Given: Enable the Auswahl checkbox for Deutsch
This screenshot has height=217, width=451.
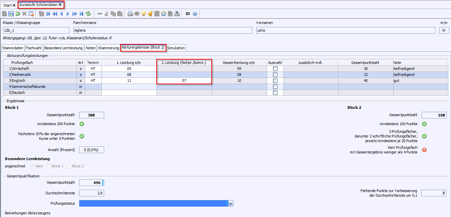Looking at the screenshot, I should (275, 93).
